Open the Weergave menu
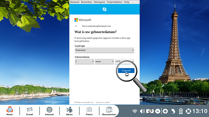Viewport: 209px width, 117px height. click(x=99, y=2)
